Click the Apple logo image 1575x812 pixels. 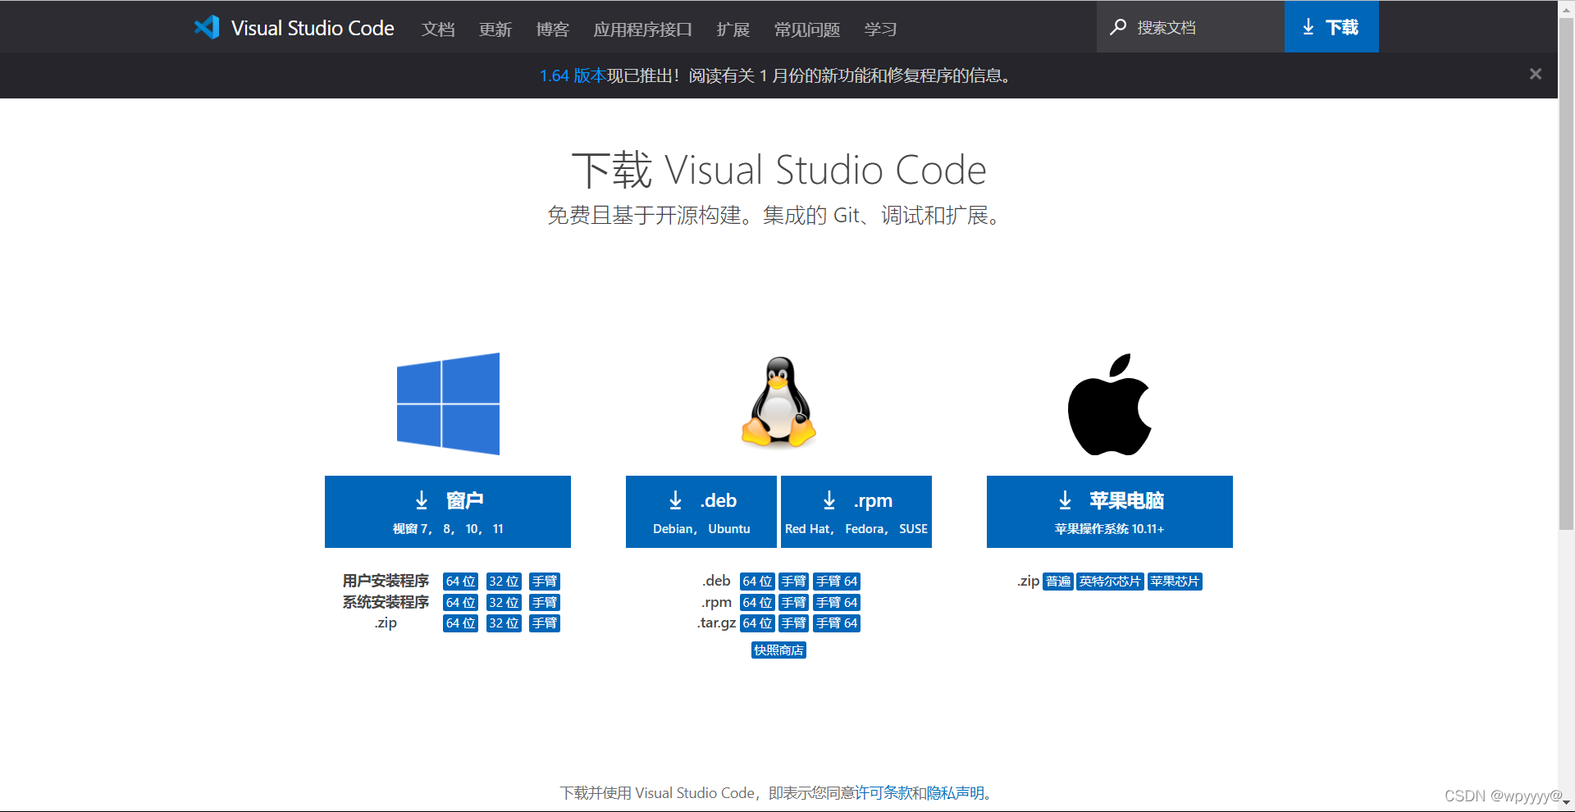[x=1109, y=404]
